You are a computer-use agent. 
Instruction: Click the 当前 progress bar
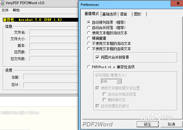51,77
